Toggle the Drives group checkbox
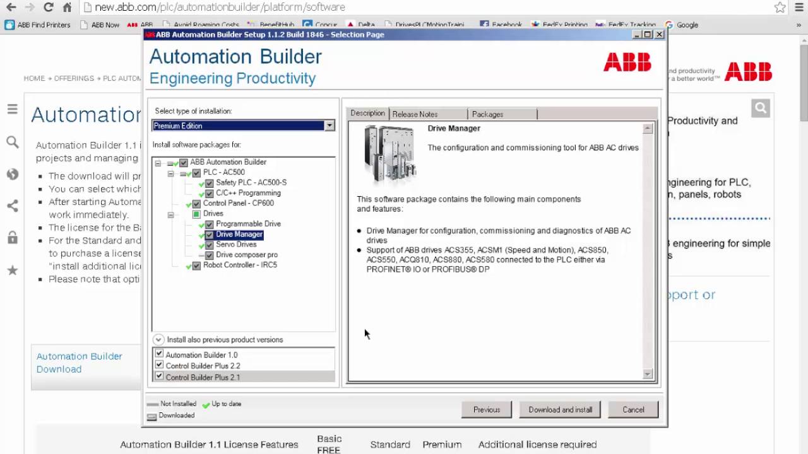Screen dimensions: 808x454 pos(196,214)
